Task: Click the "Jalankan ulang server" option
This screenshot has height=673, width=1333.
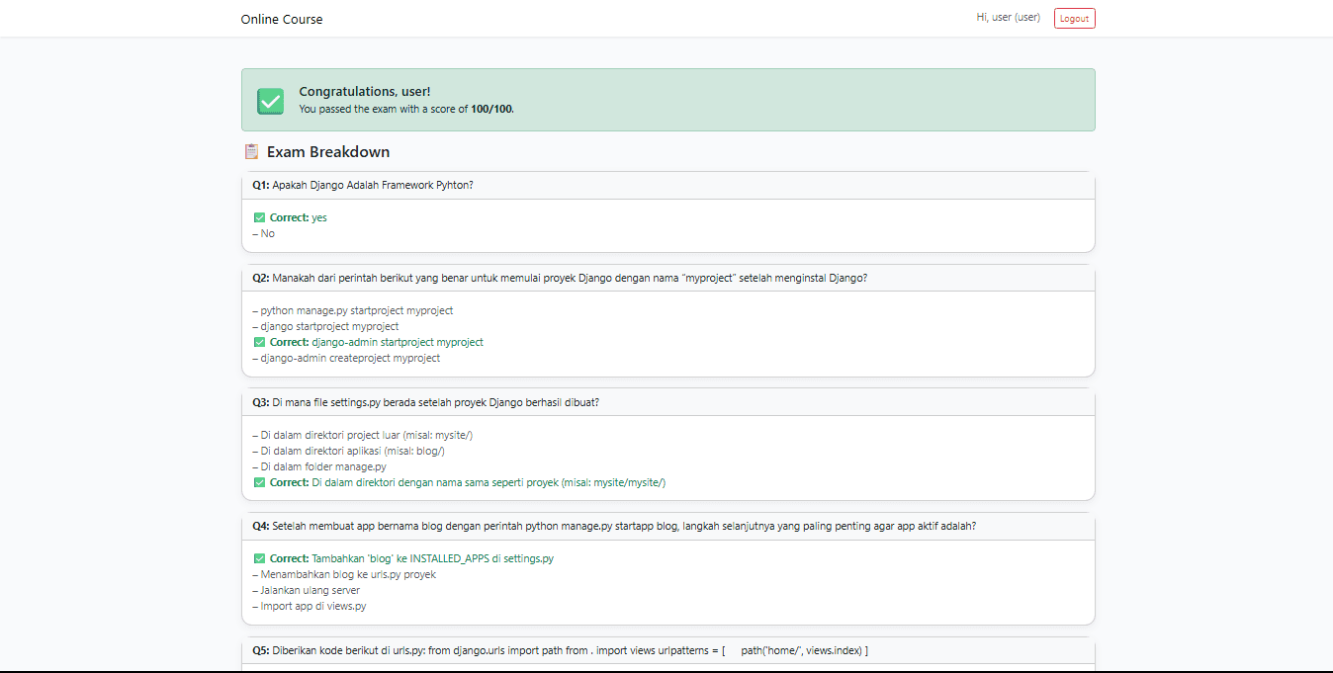Action: [310, 590]
